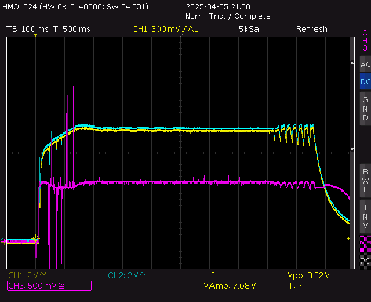Click the CH1 rising edge trigger indicator

(184, 29)
